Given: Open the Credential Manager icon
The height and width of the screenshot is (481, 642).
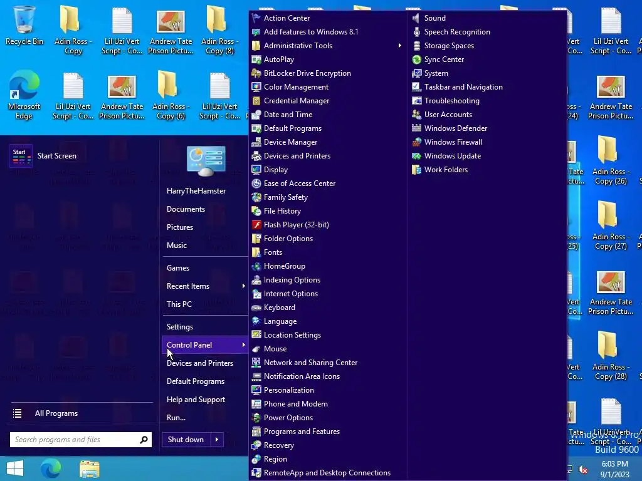Looking at the screenshot, I should pyautogui.click(x=256, y=101).
